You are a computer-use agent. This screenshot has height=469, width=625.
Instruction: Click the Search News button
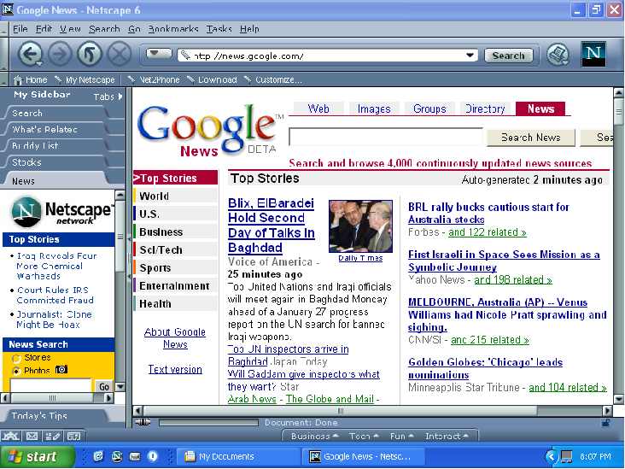coord(530,138)
